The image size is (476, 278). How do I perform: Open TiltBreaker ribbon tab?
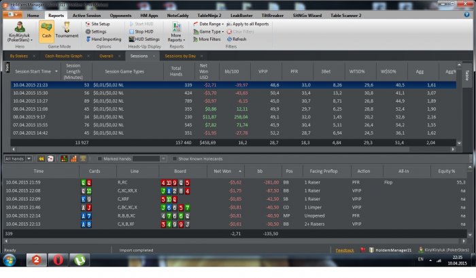(272, 15)
